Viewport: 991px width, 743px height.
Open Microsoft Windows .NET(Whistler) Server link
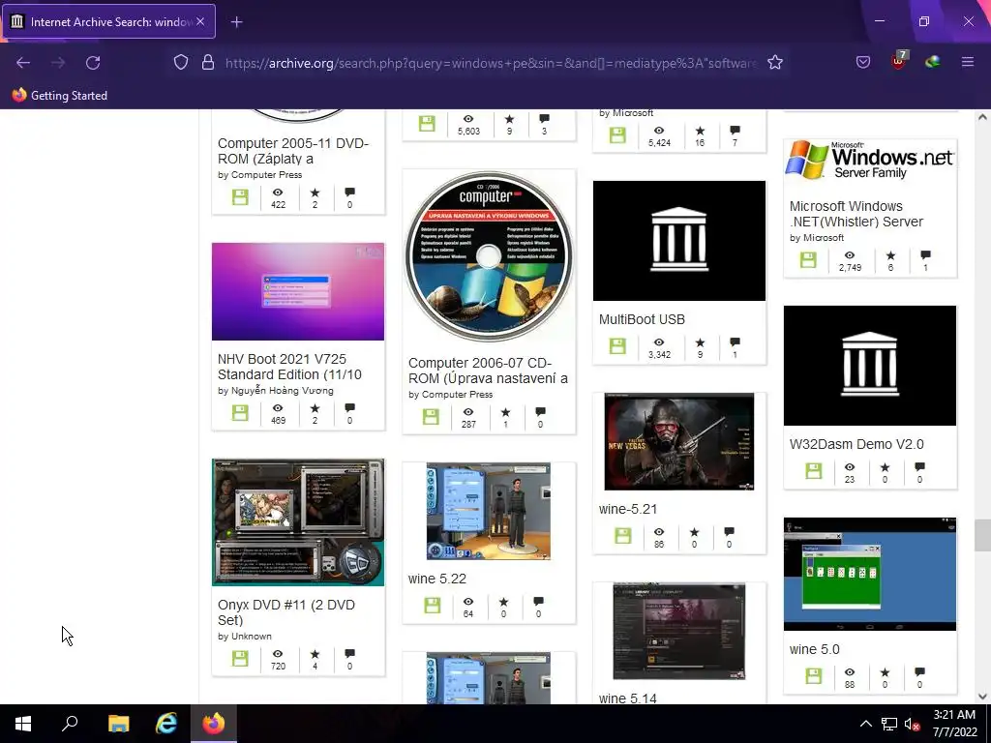[856, 214]
